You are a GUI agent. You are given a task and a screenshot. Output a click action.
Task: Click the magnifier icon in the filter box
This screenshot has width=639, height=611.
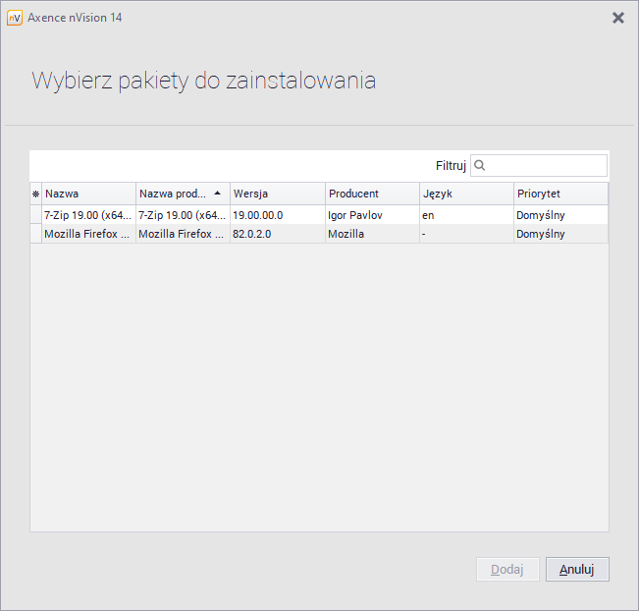(480, 166)
